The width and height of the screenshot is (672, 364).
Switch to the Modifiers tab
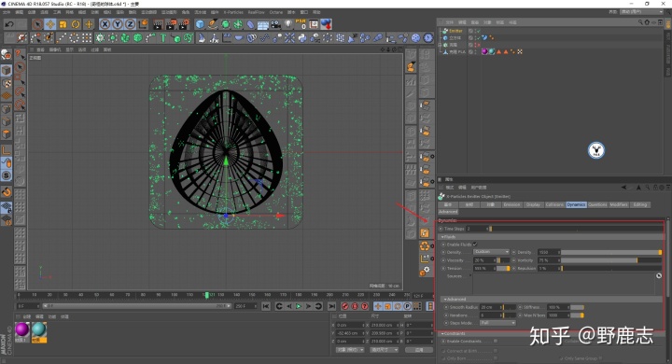pyautogui.click(x=619, y=204)
